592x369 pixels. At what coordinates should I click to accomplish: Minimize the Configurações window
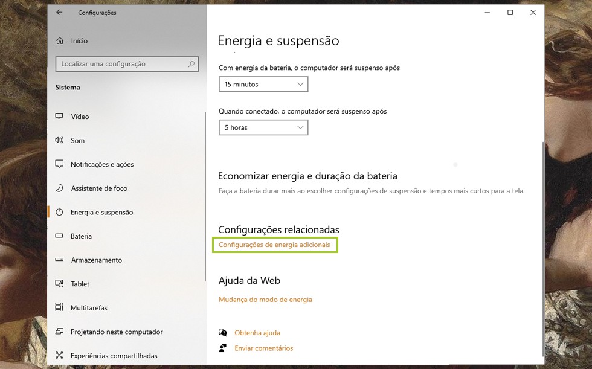click(487, 13)
